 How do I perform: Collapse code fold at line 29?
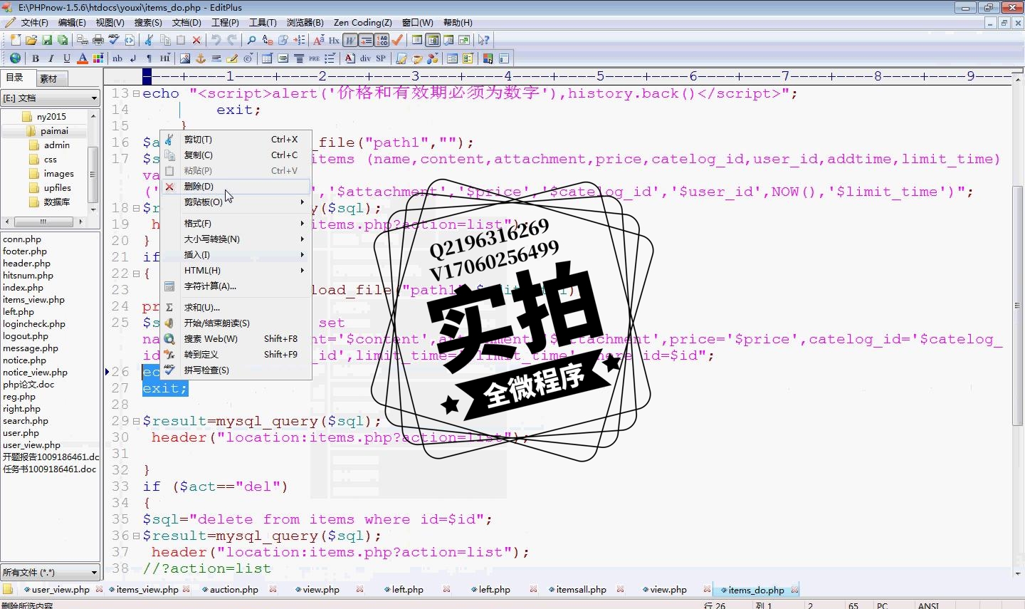(x=136, y=421)
